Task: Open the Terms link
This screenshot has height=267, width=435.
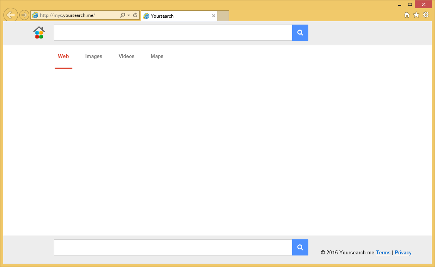Action: (383, 253)
